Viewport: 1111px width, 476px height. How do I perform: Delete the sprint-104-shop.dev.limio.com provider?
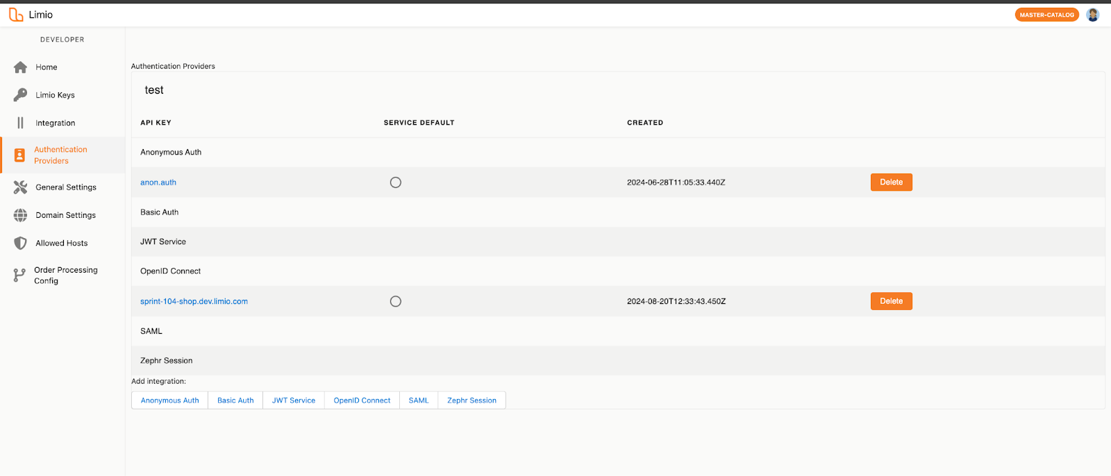891,301
